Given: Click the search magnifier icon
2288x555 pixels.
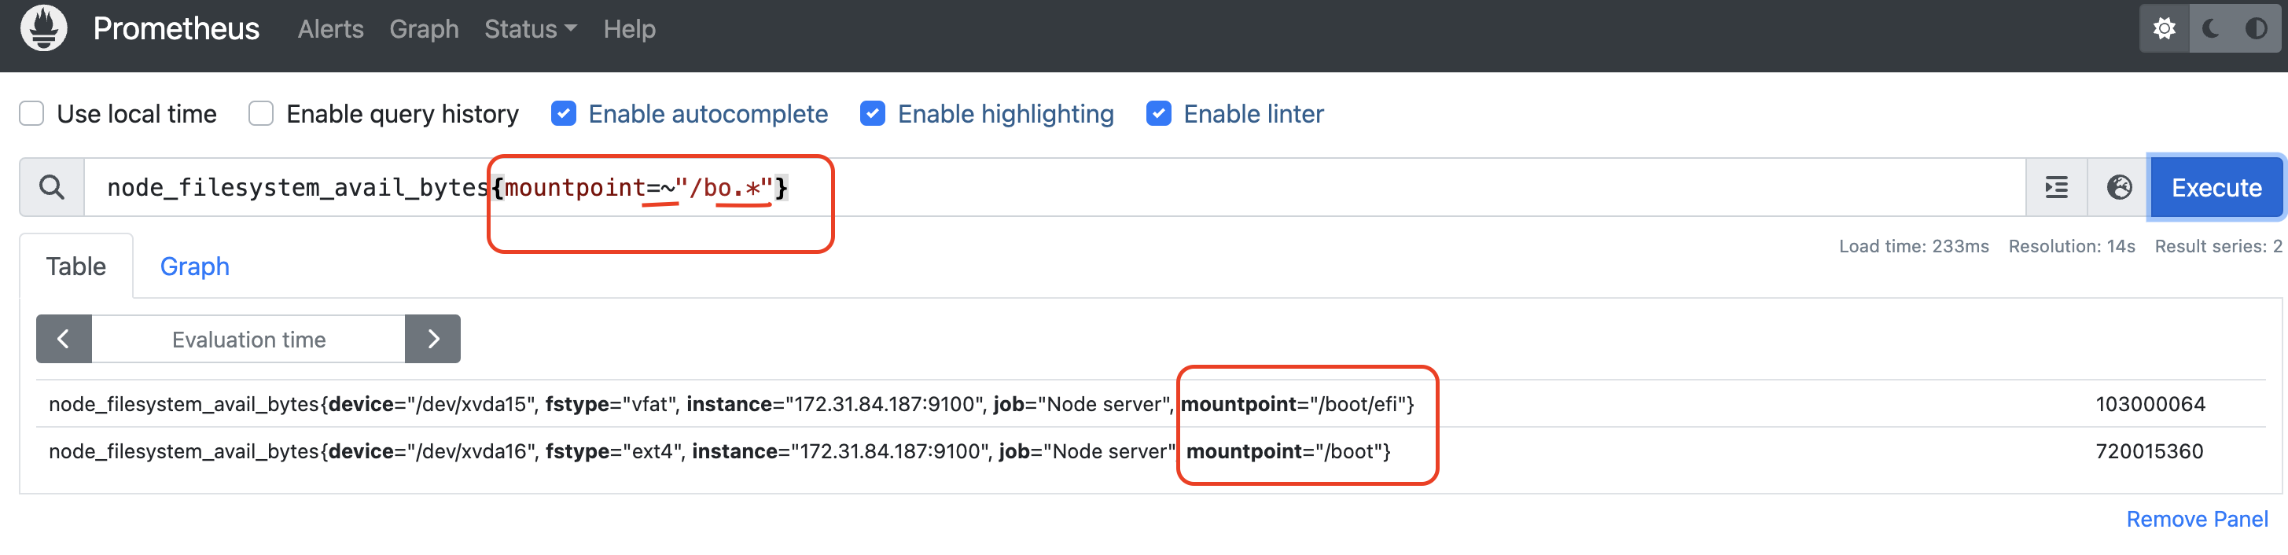Looking at the screenshot, I should tap(53, 187).
